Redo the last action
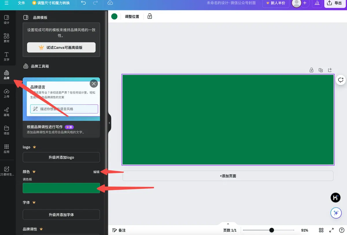This screenshot has width=347, height=235. click(95, 3)
